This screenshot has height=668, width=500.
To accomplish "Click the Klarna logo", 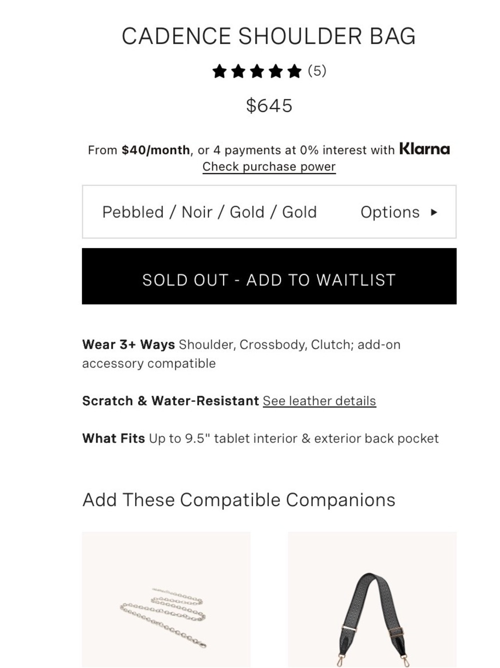I will pos(424,149).
